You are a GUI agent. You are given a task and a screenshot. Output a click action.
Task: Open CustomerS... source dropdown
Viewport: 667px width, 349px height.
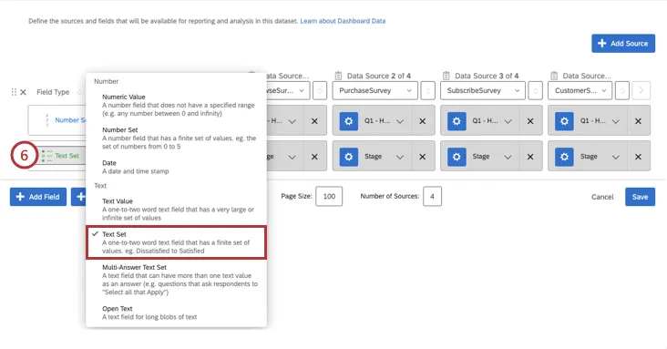580,90
